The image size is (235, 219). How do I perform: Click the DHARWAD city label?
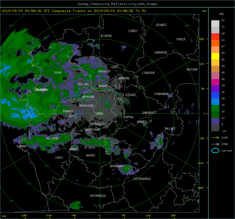[x=68, y=111]
